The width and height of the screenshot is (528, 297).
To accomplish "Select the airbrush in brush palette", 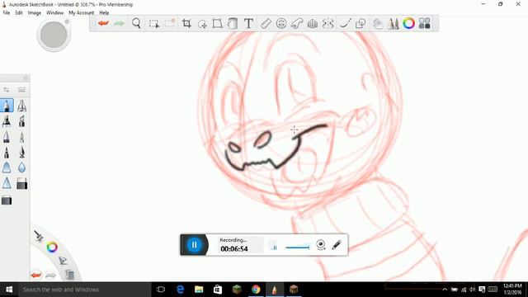I will click(x=22, y=106).
